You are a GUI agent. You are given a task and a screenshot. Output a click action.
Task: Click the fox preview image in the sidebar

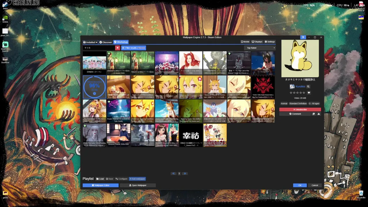300,58
